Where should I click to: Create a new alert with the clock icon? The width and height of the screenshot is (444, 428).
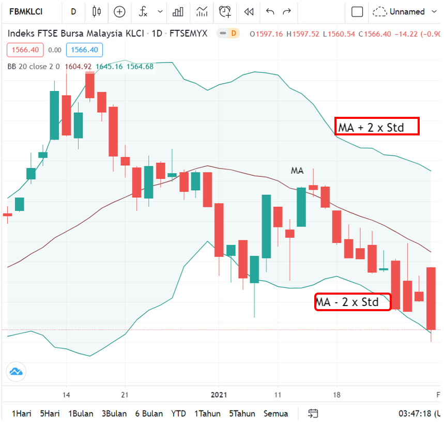(224, 11)
